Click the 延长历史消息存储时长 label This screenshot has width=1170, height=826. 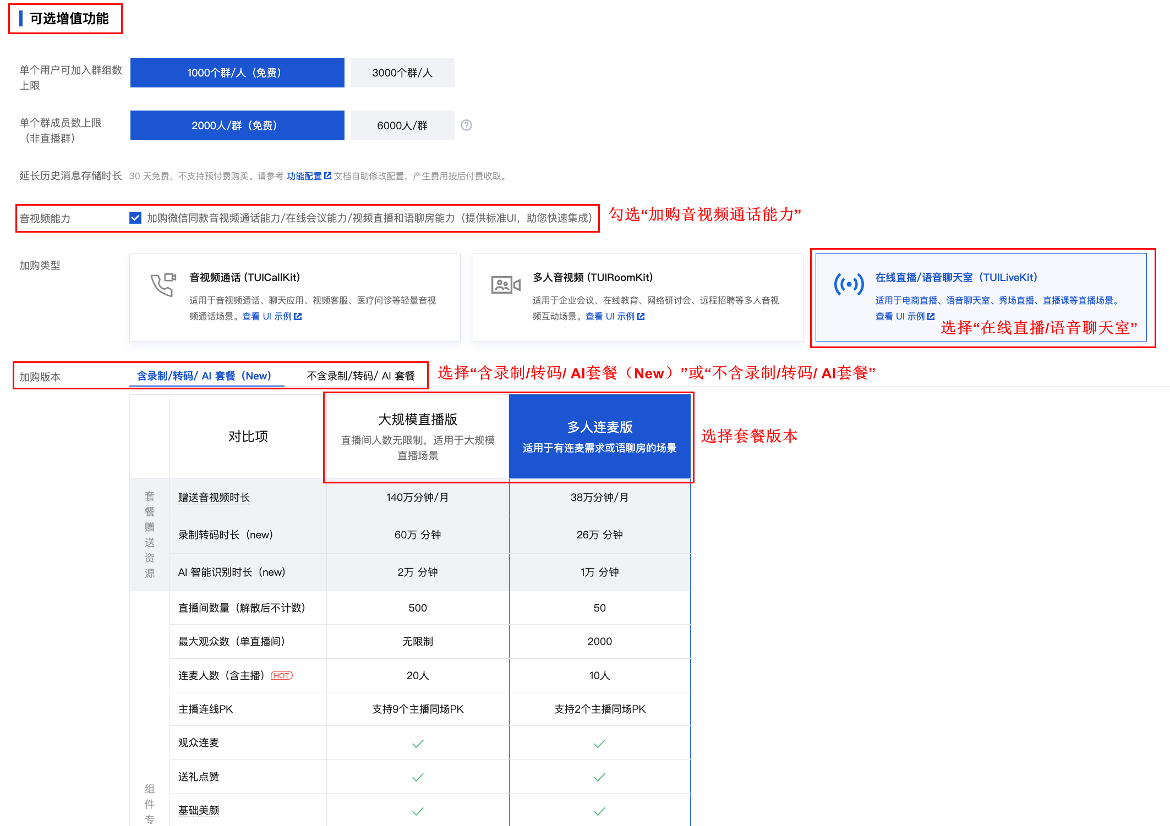71,176
